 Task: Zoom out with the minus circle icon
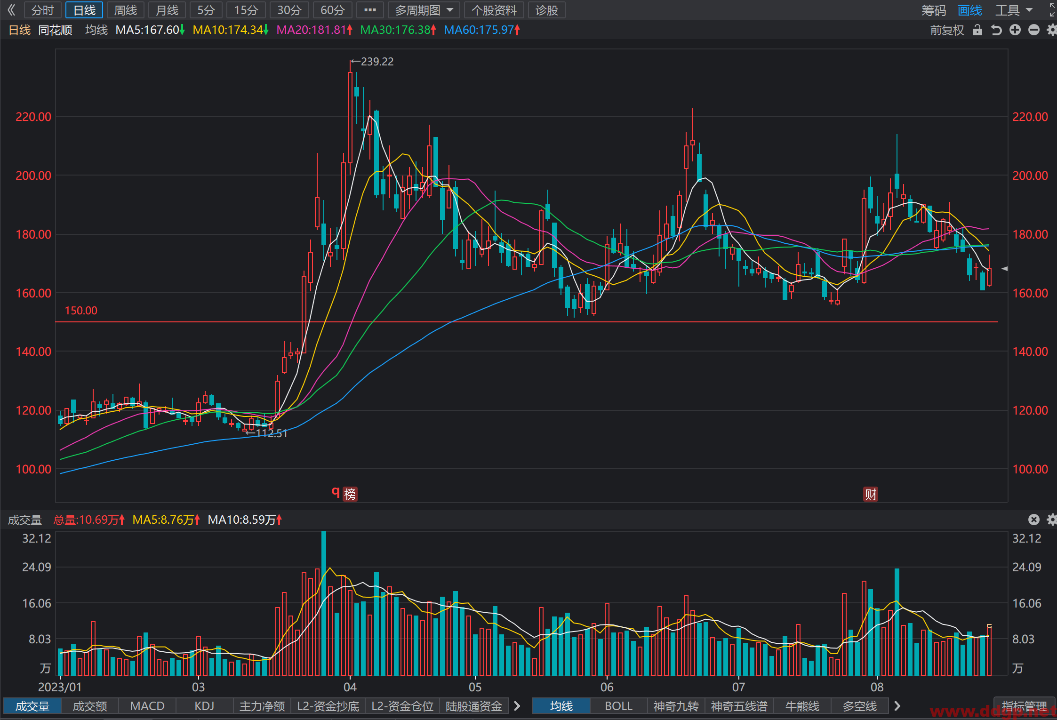coord(1034,30)
